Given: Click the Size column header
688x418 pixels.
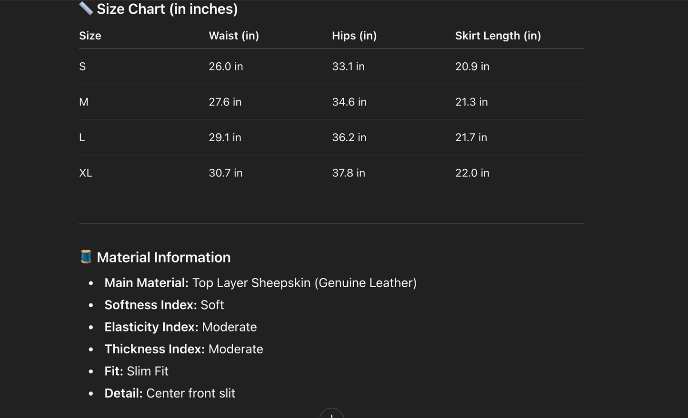Looking at the screenshot, I should click(x=90, y=36).
